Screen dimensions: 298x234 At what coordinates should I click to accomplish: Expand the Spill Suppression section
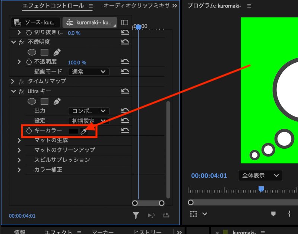(x=19, y=160)
